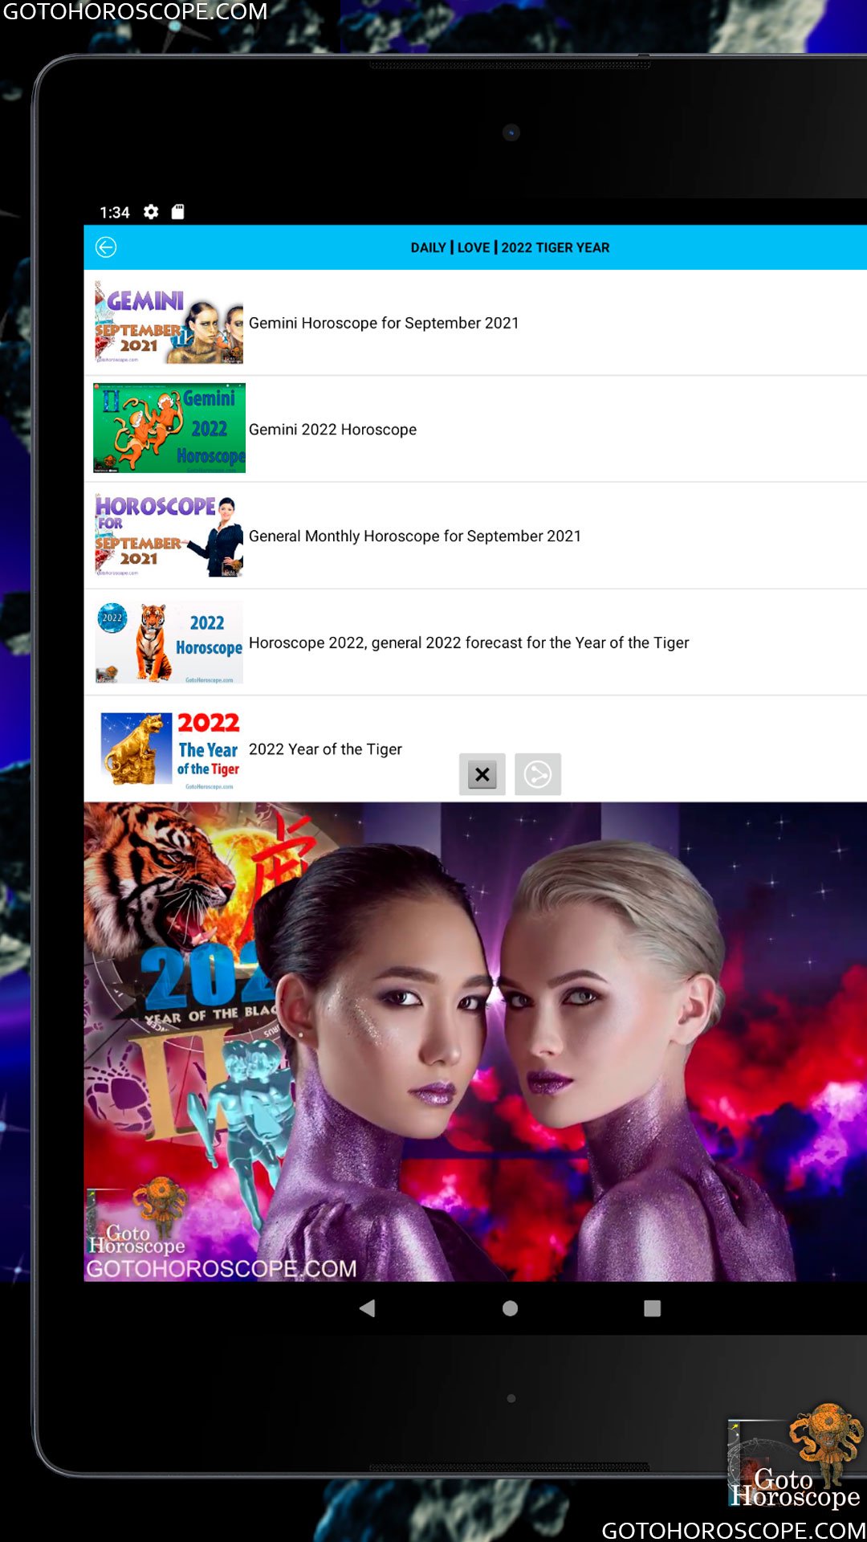The height and width of the screenshot is (1542, 867).
Task: Open General Monthly Horoscope for September 2021
Action: tap(415, 536)
